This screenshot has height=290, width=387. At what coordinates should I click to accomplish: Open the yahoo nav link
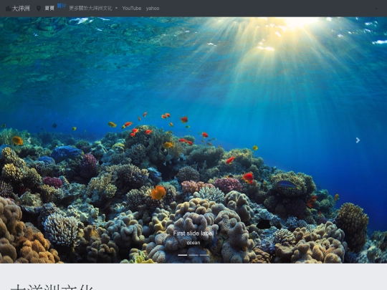point(153,9)
